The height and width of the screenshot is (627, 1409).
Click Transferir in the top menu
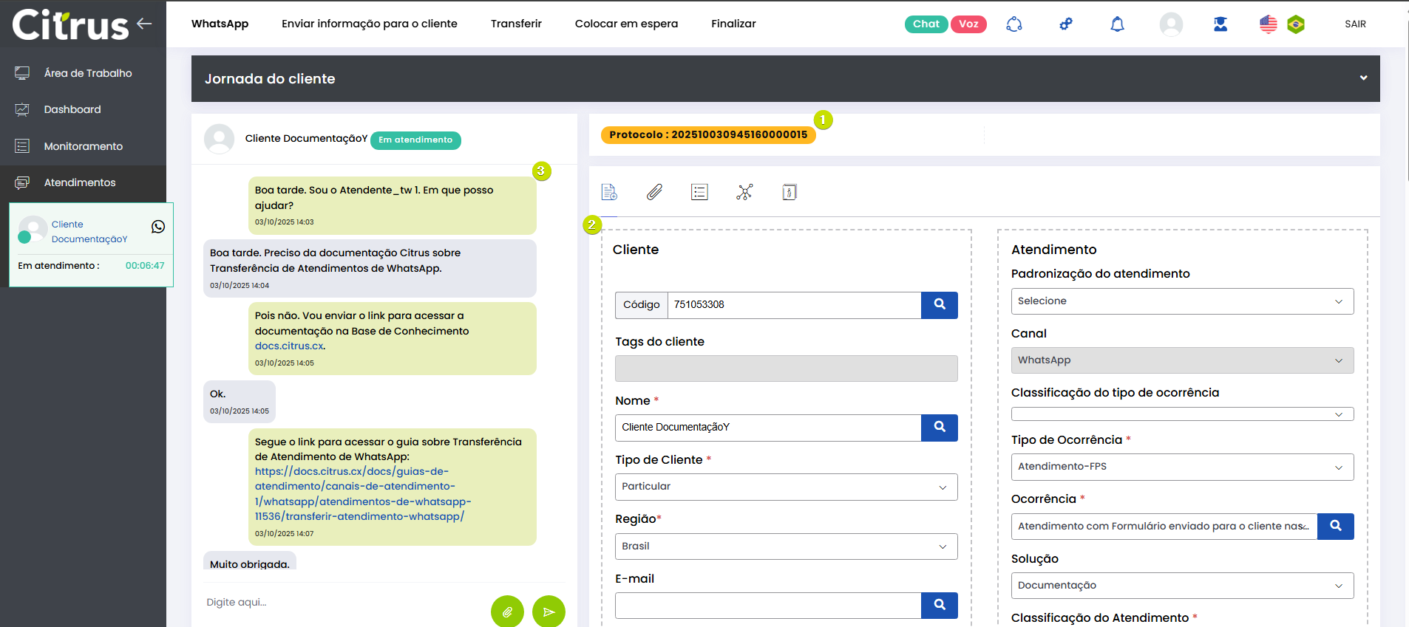point(516,24)
